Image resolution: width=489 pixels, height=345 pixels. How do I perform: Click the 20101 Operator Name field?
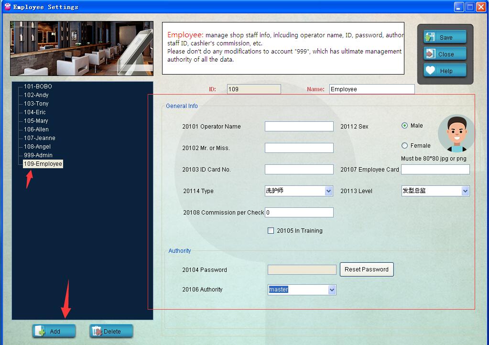coord(299,126)
